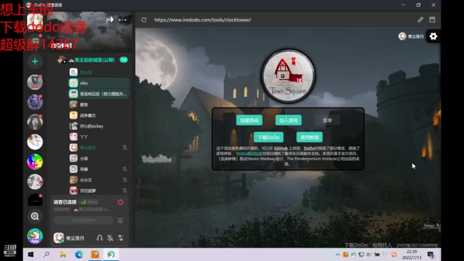Click the user avatar at top right of the page

coord(403,37)
